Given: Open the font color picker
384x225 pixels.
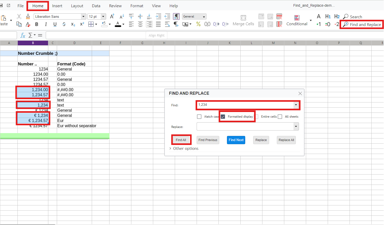Looking at the screenshot, I should pos(123,24).
